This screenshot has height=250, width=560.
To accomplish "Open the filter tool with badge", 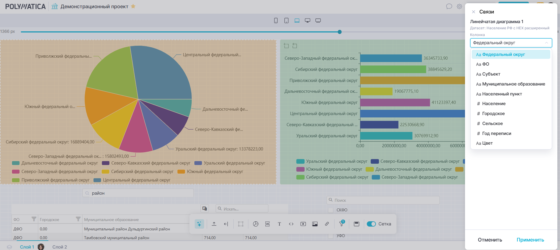I will point(342,224).
